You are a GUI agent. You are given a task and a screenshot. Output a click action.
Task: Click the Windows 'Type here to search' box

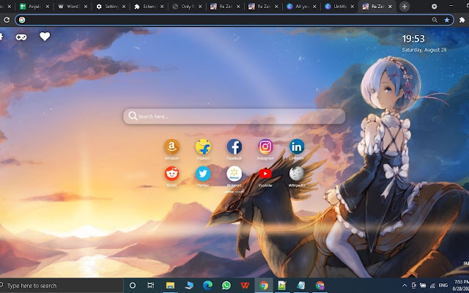click(x=62, y=286)
